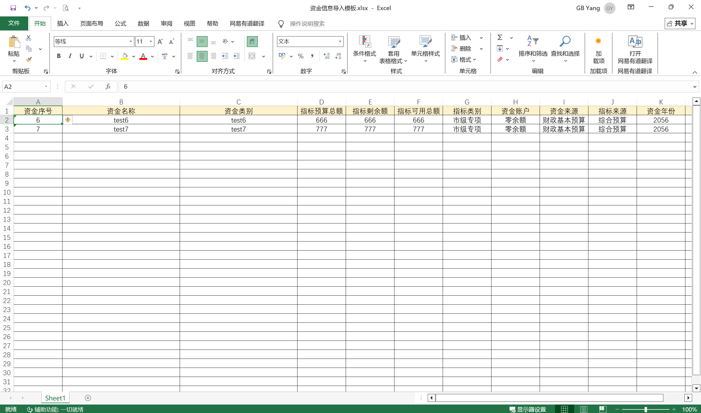Switch to the 公式 tab
The width and height of the screenshot is (701, 413).
coord(121,24)
